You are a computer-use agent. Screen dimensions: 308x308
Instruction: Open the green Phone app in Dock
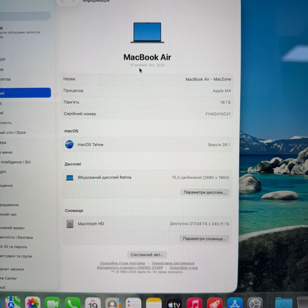click(73, 303)
